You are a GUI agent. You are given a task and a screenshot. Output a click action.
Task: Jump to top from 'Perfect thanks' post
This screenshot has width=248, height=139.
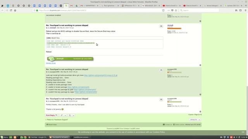200,112
